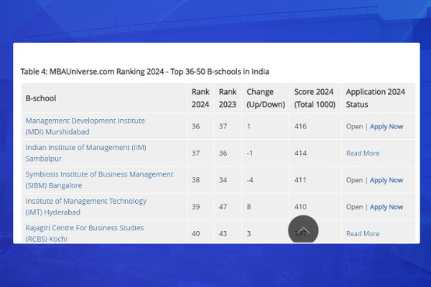431x287 pixels.
Task: Open Indian Institute of Management Sambalpur link
Action: click(85, 153)
